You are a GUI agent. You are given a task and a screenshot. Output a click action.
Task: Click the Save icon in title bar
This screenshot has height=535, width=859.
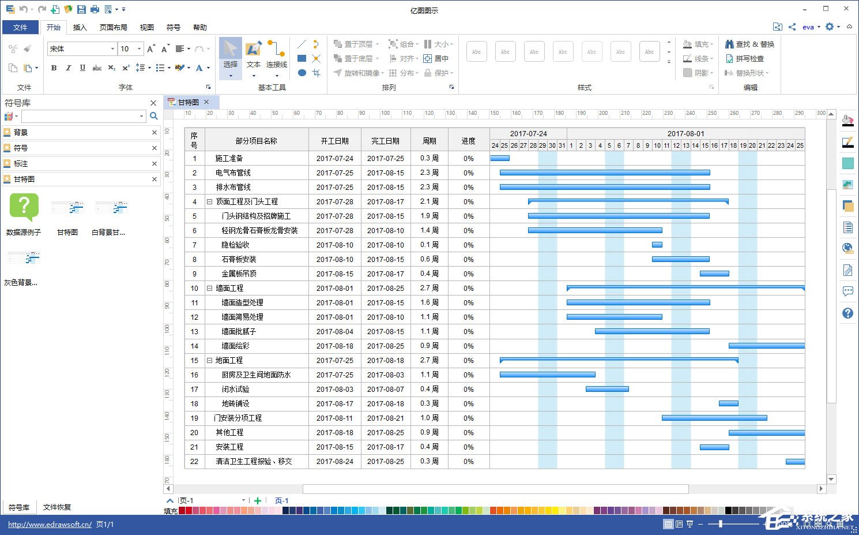[x=81, y=10]
